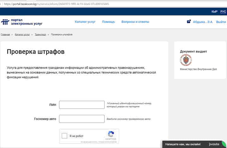Click the lock icon in address bar
The image size is (227, 148).
(x=2, y=4)
